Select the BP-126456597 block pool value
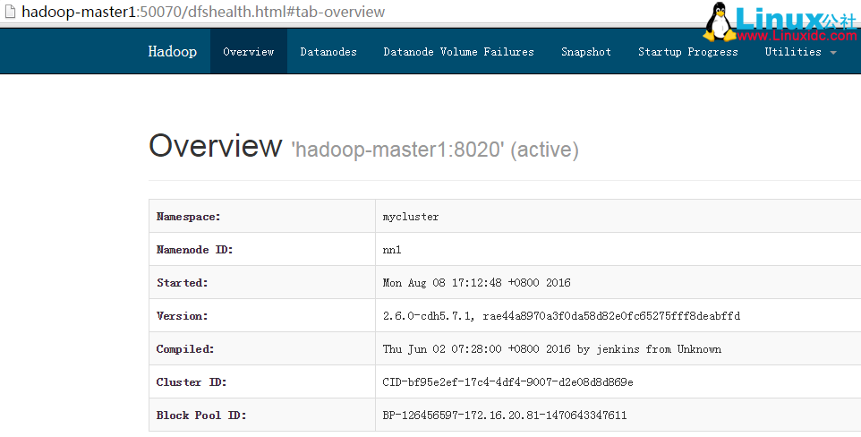 tap(505, 415)
